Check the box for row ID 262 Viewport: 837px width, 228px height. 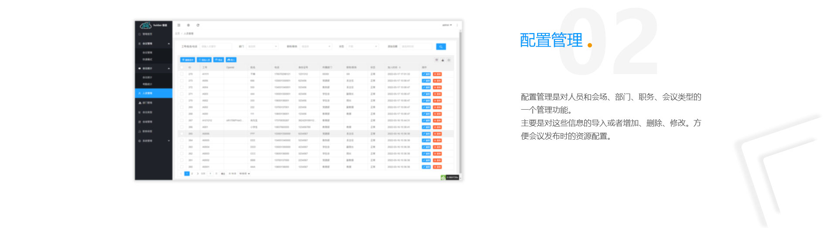tap(182, 154)
